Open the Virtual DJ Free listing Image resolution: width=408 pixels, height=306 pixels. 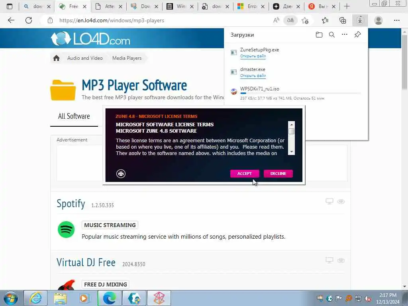point(86,262)
